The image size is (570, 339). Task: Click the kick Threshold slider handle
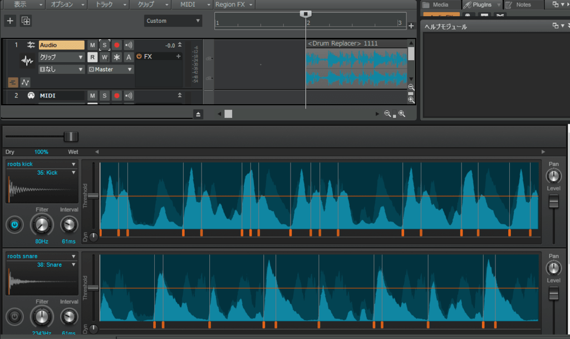93,196
